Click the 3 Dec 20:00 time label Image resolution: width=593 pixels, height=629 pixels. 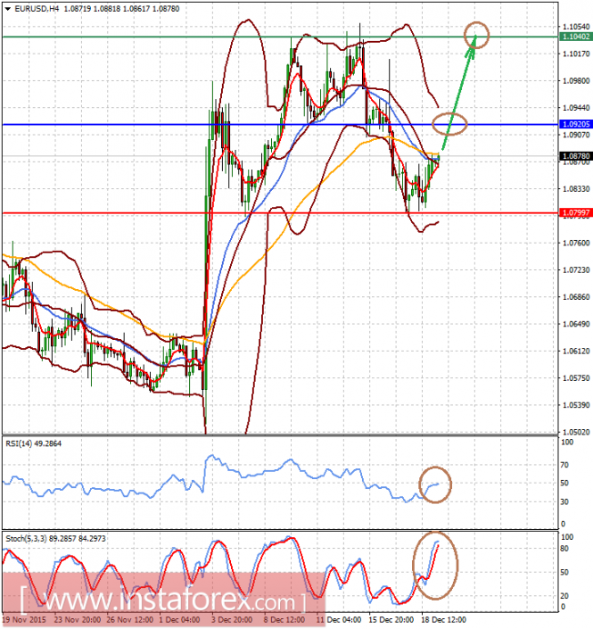232,620
